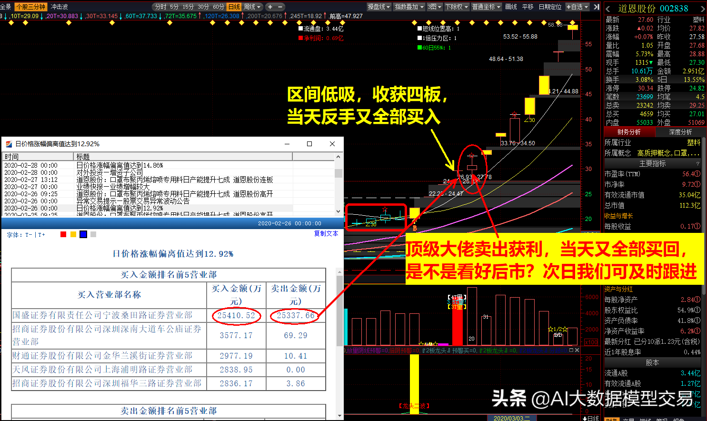This screenshot has height=421, width=707.
Task: Switch to 深度分析 tab in side panel
Action: [x=680, y=132]
